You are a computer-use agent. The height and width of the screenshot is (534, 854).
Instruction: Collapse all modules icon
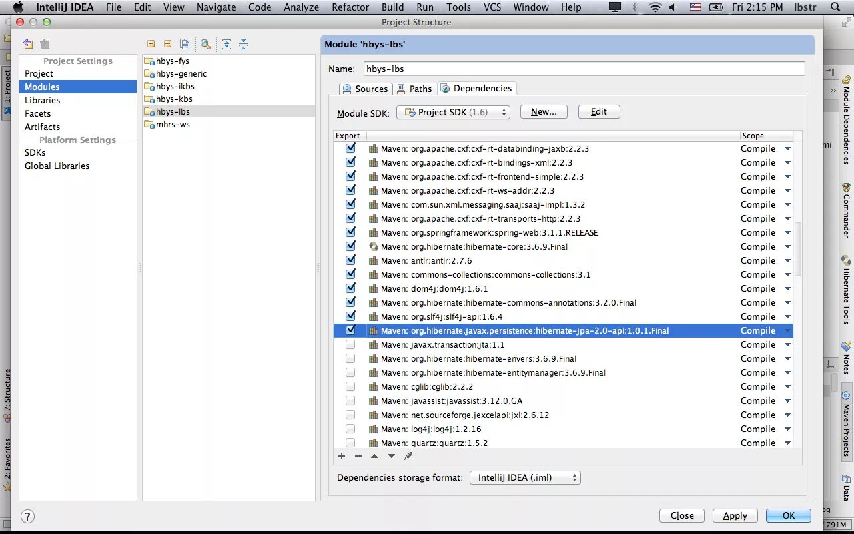coord(243,44)
